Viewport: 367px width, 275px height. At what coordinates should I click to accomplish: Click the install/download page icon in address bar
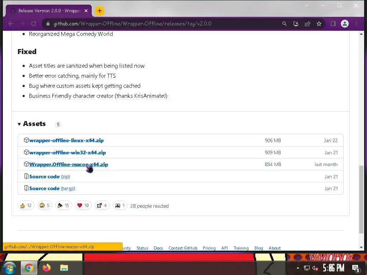tap(296, 24)
